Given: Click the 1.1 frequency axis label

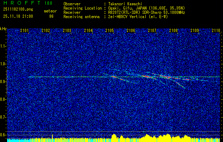Looking at the screenshot, I should 3,46.
